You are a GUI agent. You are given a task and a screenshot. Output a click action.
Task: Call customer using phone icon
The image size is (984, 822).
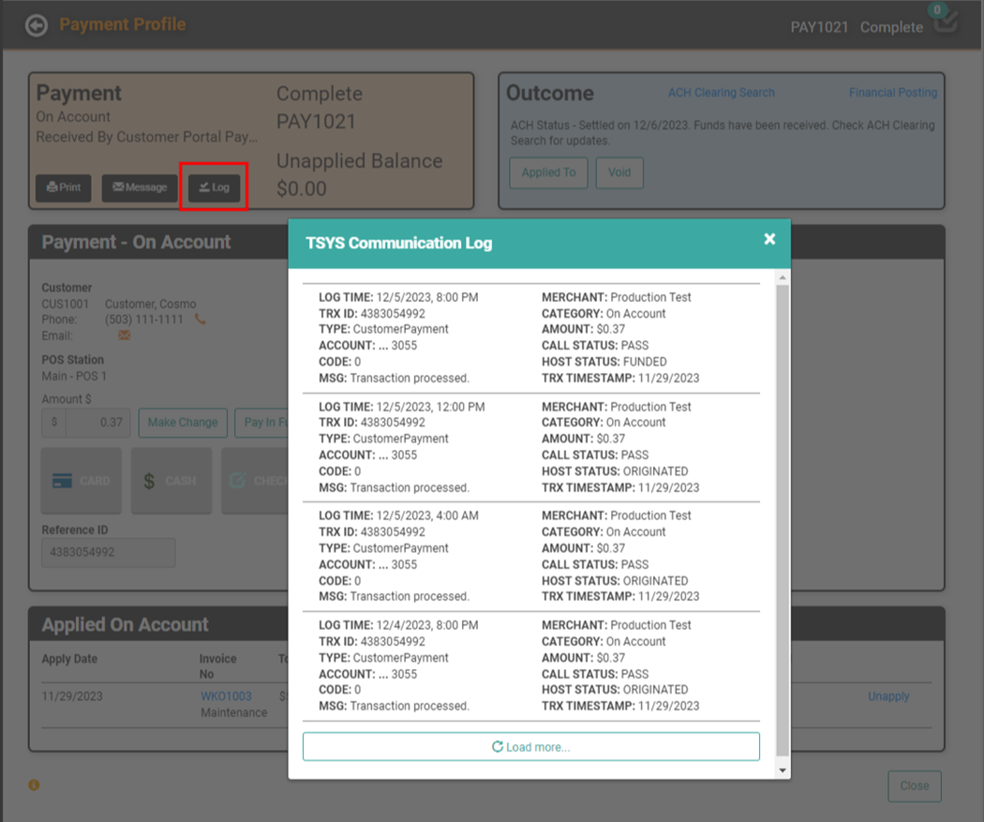click(201, 320)
